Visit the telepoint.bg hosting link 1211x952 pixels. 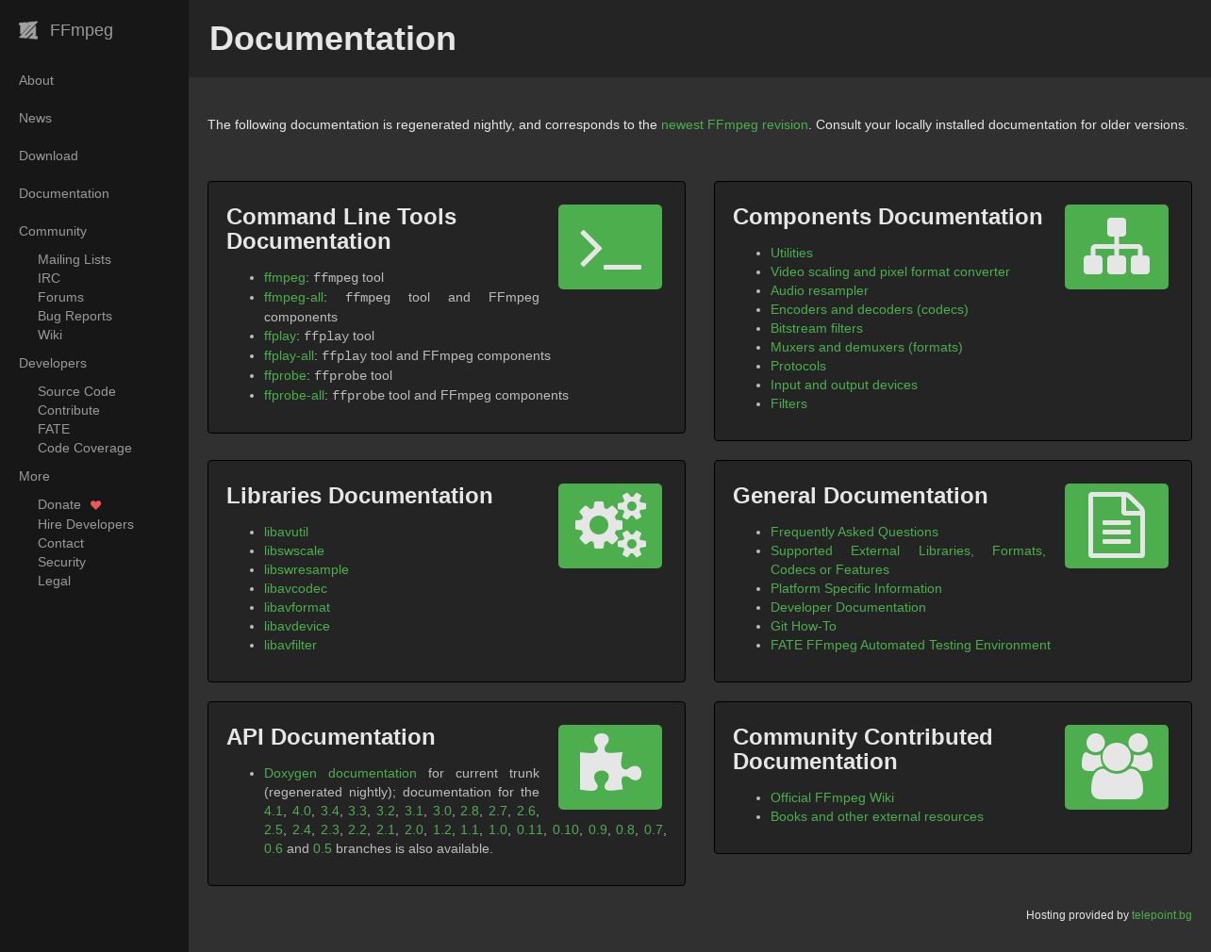[x=1162, y=915]
